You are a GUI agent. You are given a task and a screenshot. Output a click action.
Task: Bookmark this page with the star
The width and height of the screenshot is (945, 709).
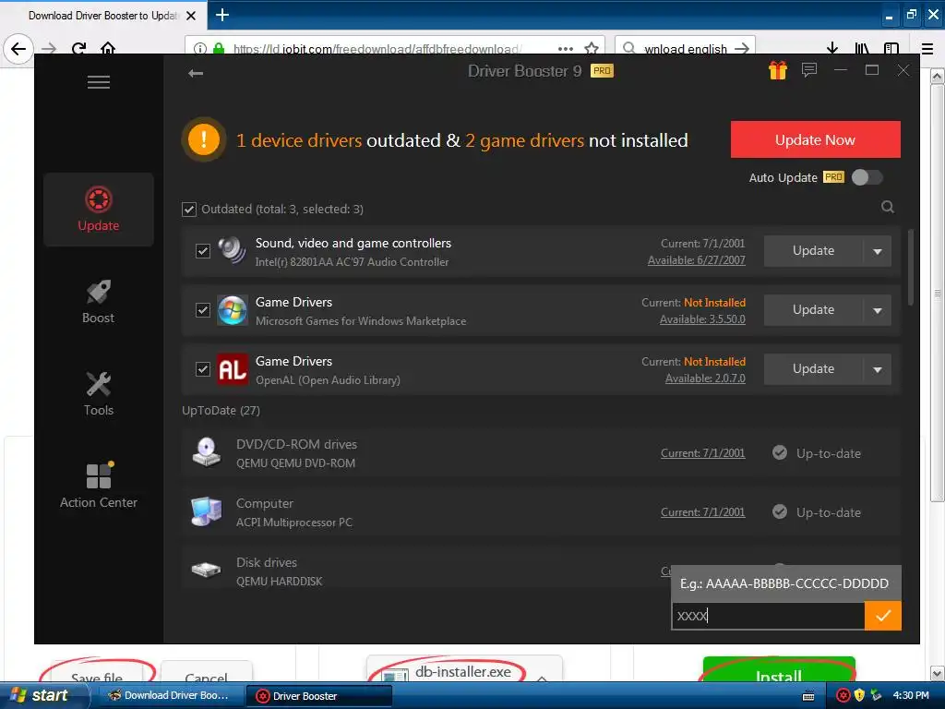(x=592, y=48)
